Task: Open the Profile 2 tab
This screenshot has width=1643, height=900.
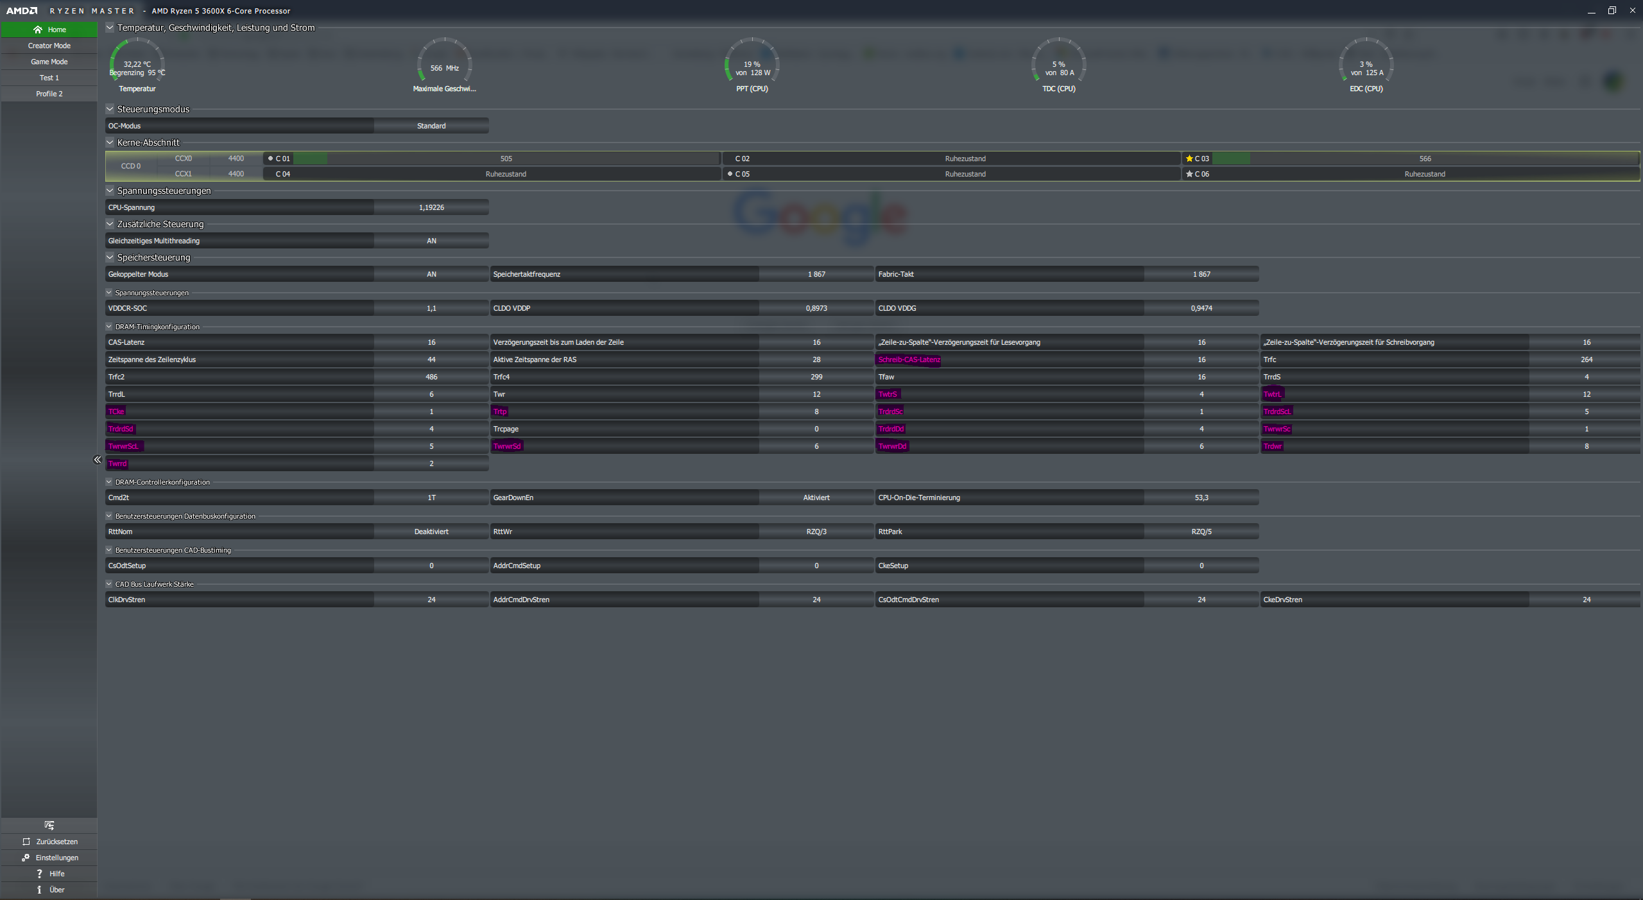Action: 49,94
